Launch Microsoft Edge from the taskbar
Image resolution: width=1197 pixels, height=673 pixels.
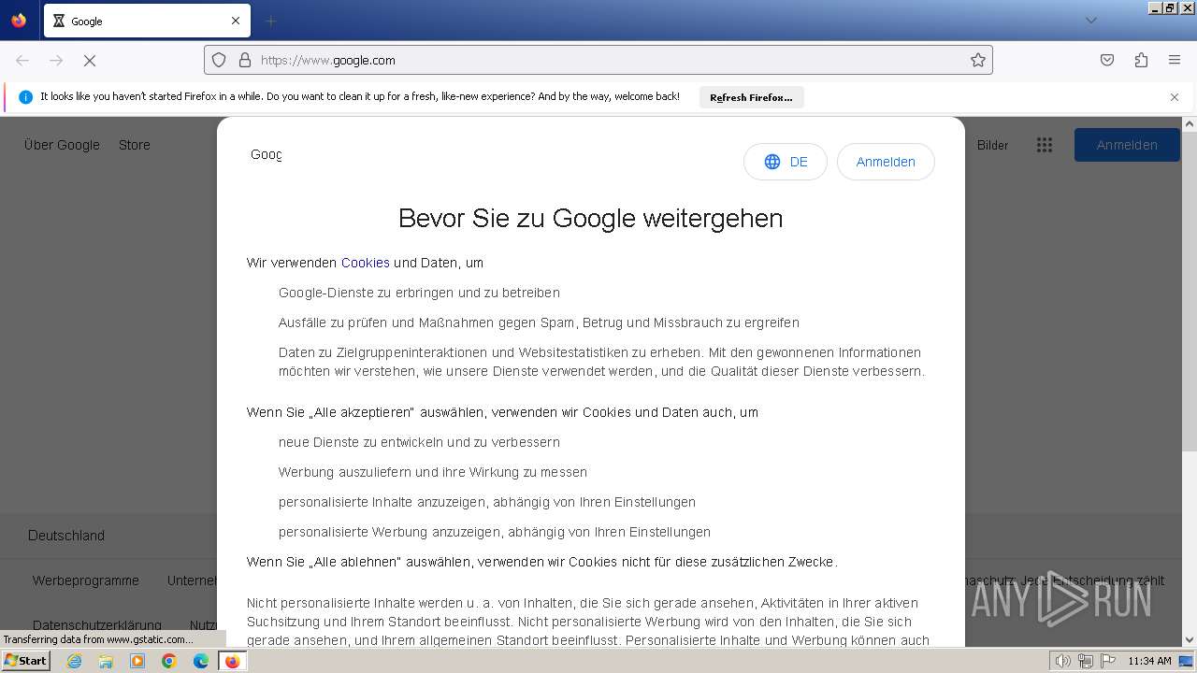[x=201, y=661]
